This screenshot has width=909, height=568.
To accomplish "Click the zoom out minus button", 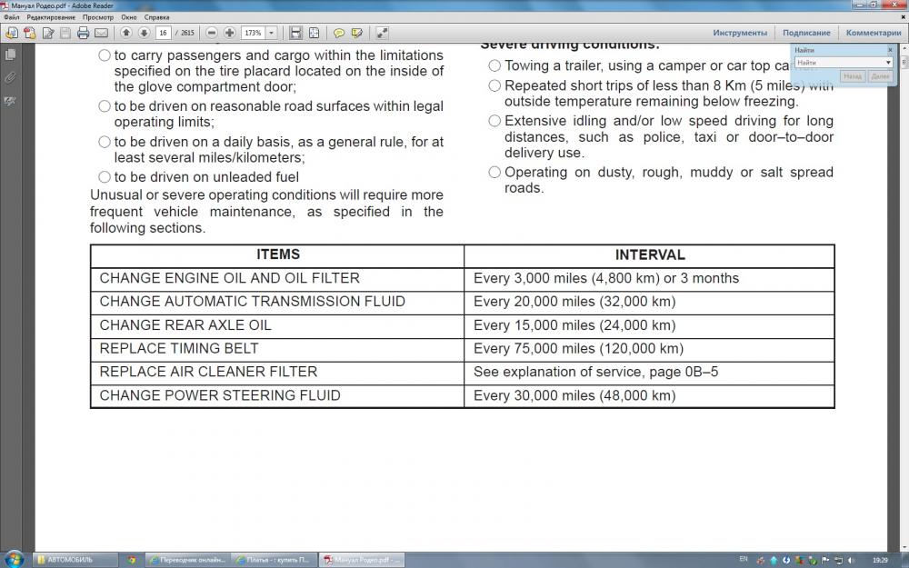I will pos(212,33).
